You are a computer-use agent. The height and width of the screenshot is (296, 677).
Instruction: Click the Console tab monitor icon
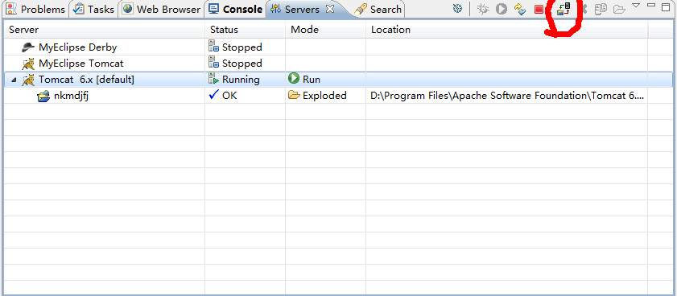(213, 9)
